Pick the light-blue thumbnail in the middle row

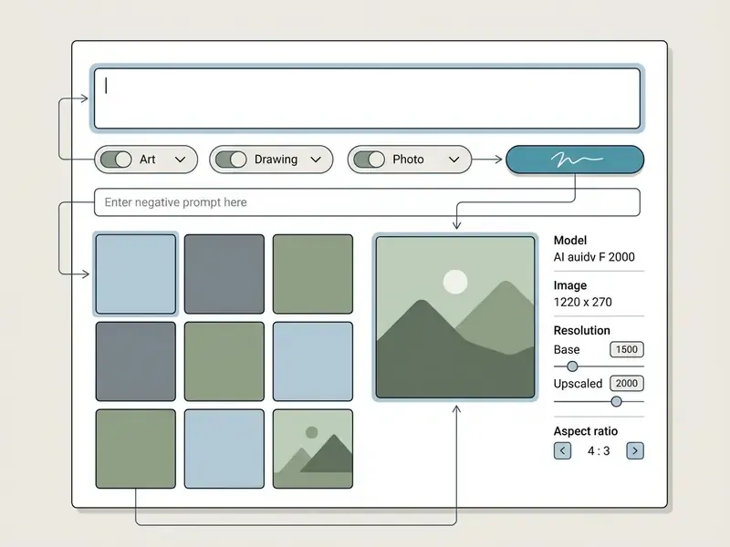pyautogui.click(x=313, y=361)
